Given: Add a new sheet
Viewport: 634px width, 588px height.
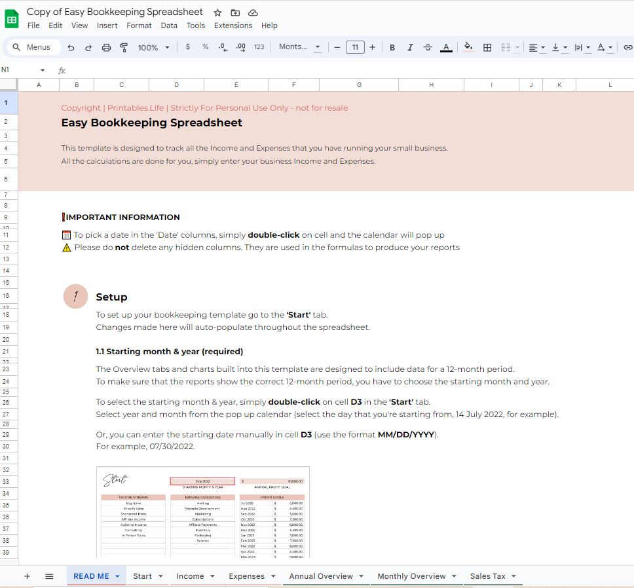Looking at the screenshot, I should pyautogui.click(x=27, y=576).
